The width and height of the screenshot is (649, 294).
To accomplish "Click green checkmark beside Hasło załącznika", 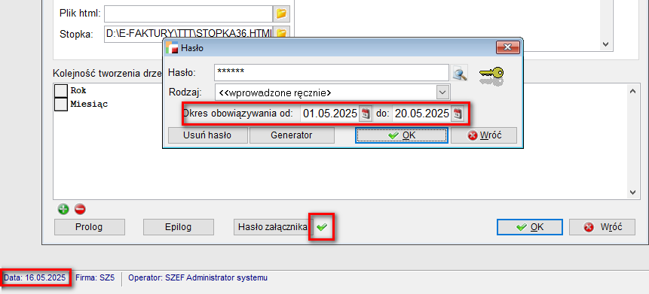I will coord(322,226).
